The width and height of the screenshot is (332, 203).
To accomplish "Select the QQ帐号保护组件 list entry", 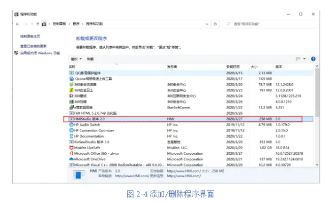I will click(87, 73).
